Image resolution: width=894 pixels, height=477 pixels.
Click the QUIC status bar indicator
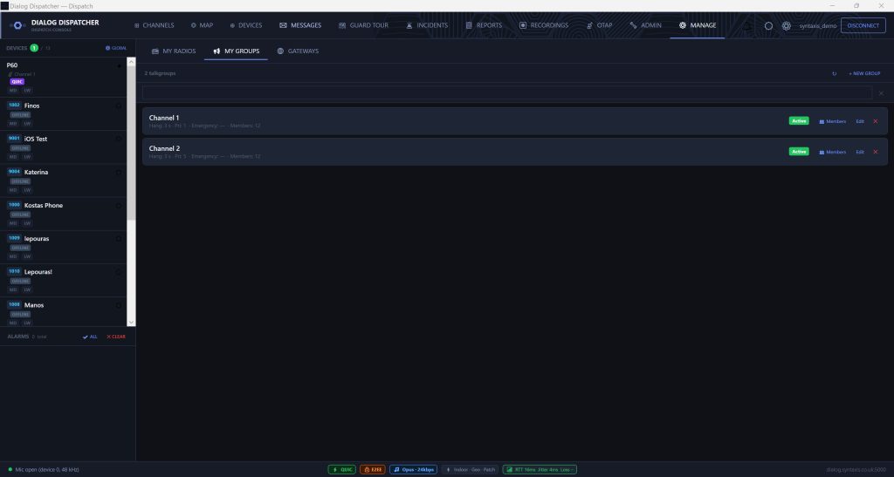coord(342,470)
